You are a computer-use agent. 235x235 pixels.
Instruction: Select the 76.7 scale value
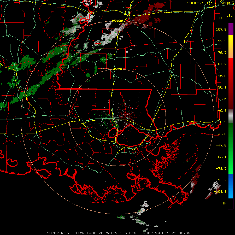tap(222, 52)
